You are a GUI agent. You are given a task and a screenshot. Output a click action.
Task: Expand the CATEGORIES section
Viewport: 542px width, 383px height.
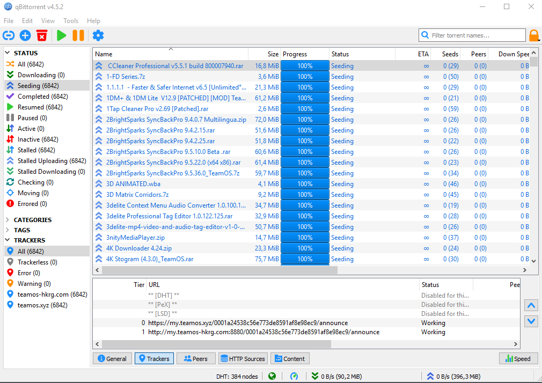8,219
